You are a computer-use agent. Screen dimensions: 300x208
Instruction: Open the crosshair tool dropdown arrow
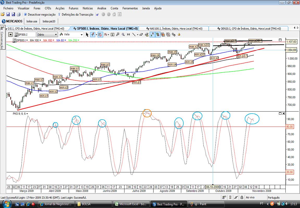pos(96,35)
